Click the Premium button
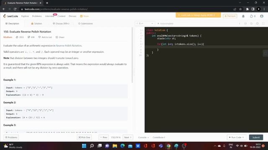The image size is (268, 150). [230, 16]
